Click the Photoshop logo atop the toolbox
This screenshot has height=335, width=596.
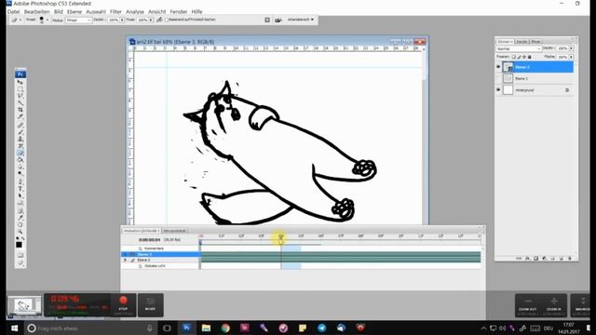20,74
